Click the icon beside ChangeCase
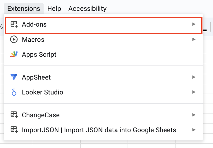 pos(14,115)
